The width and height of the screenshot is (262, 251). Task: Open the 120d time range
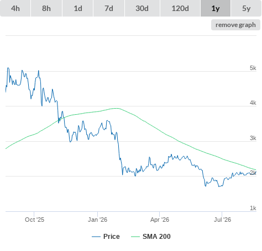180,8
